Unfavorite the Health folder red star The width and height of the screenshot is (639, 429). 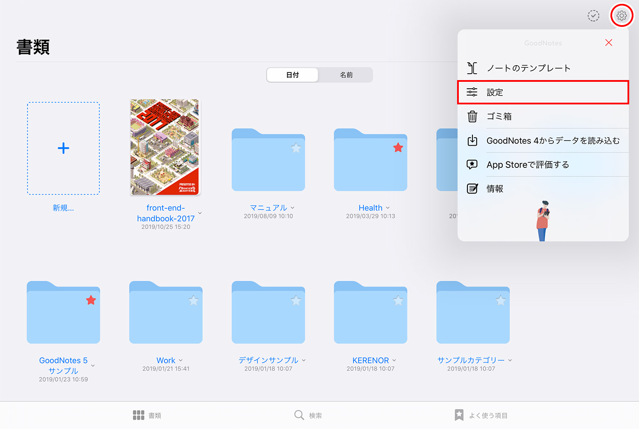point(398,148)
